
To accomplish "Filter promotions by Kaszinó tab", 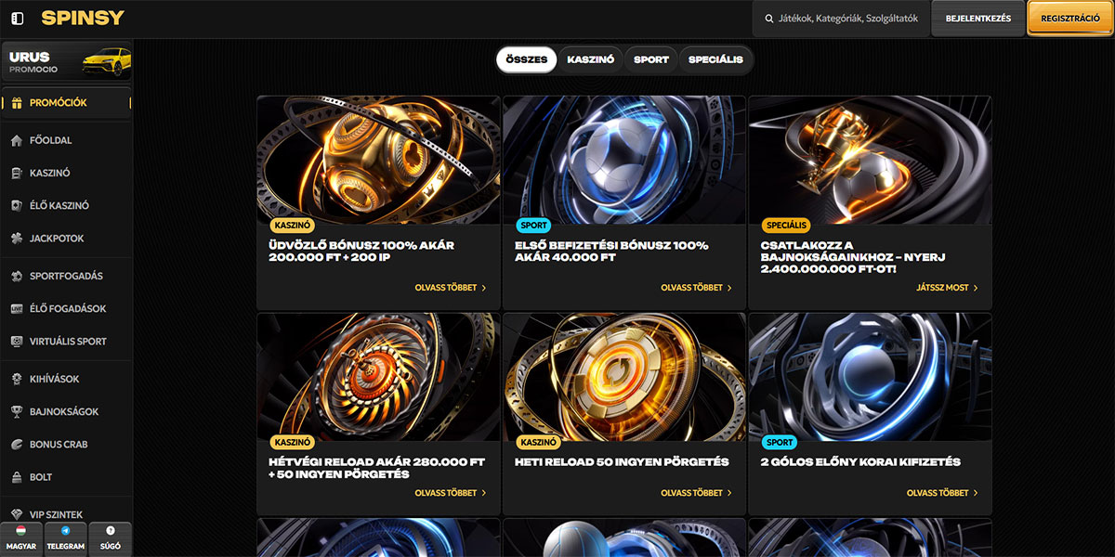I will coord(591,59).
